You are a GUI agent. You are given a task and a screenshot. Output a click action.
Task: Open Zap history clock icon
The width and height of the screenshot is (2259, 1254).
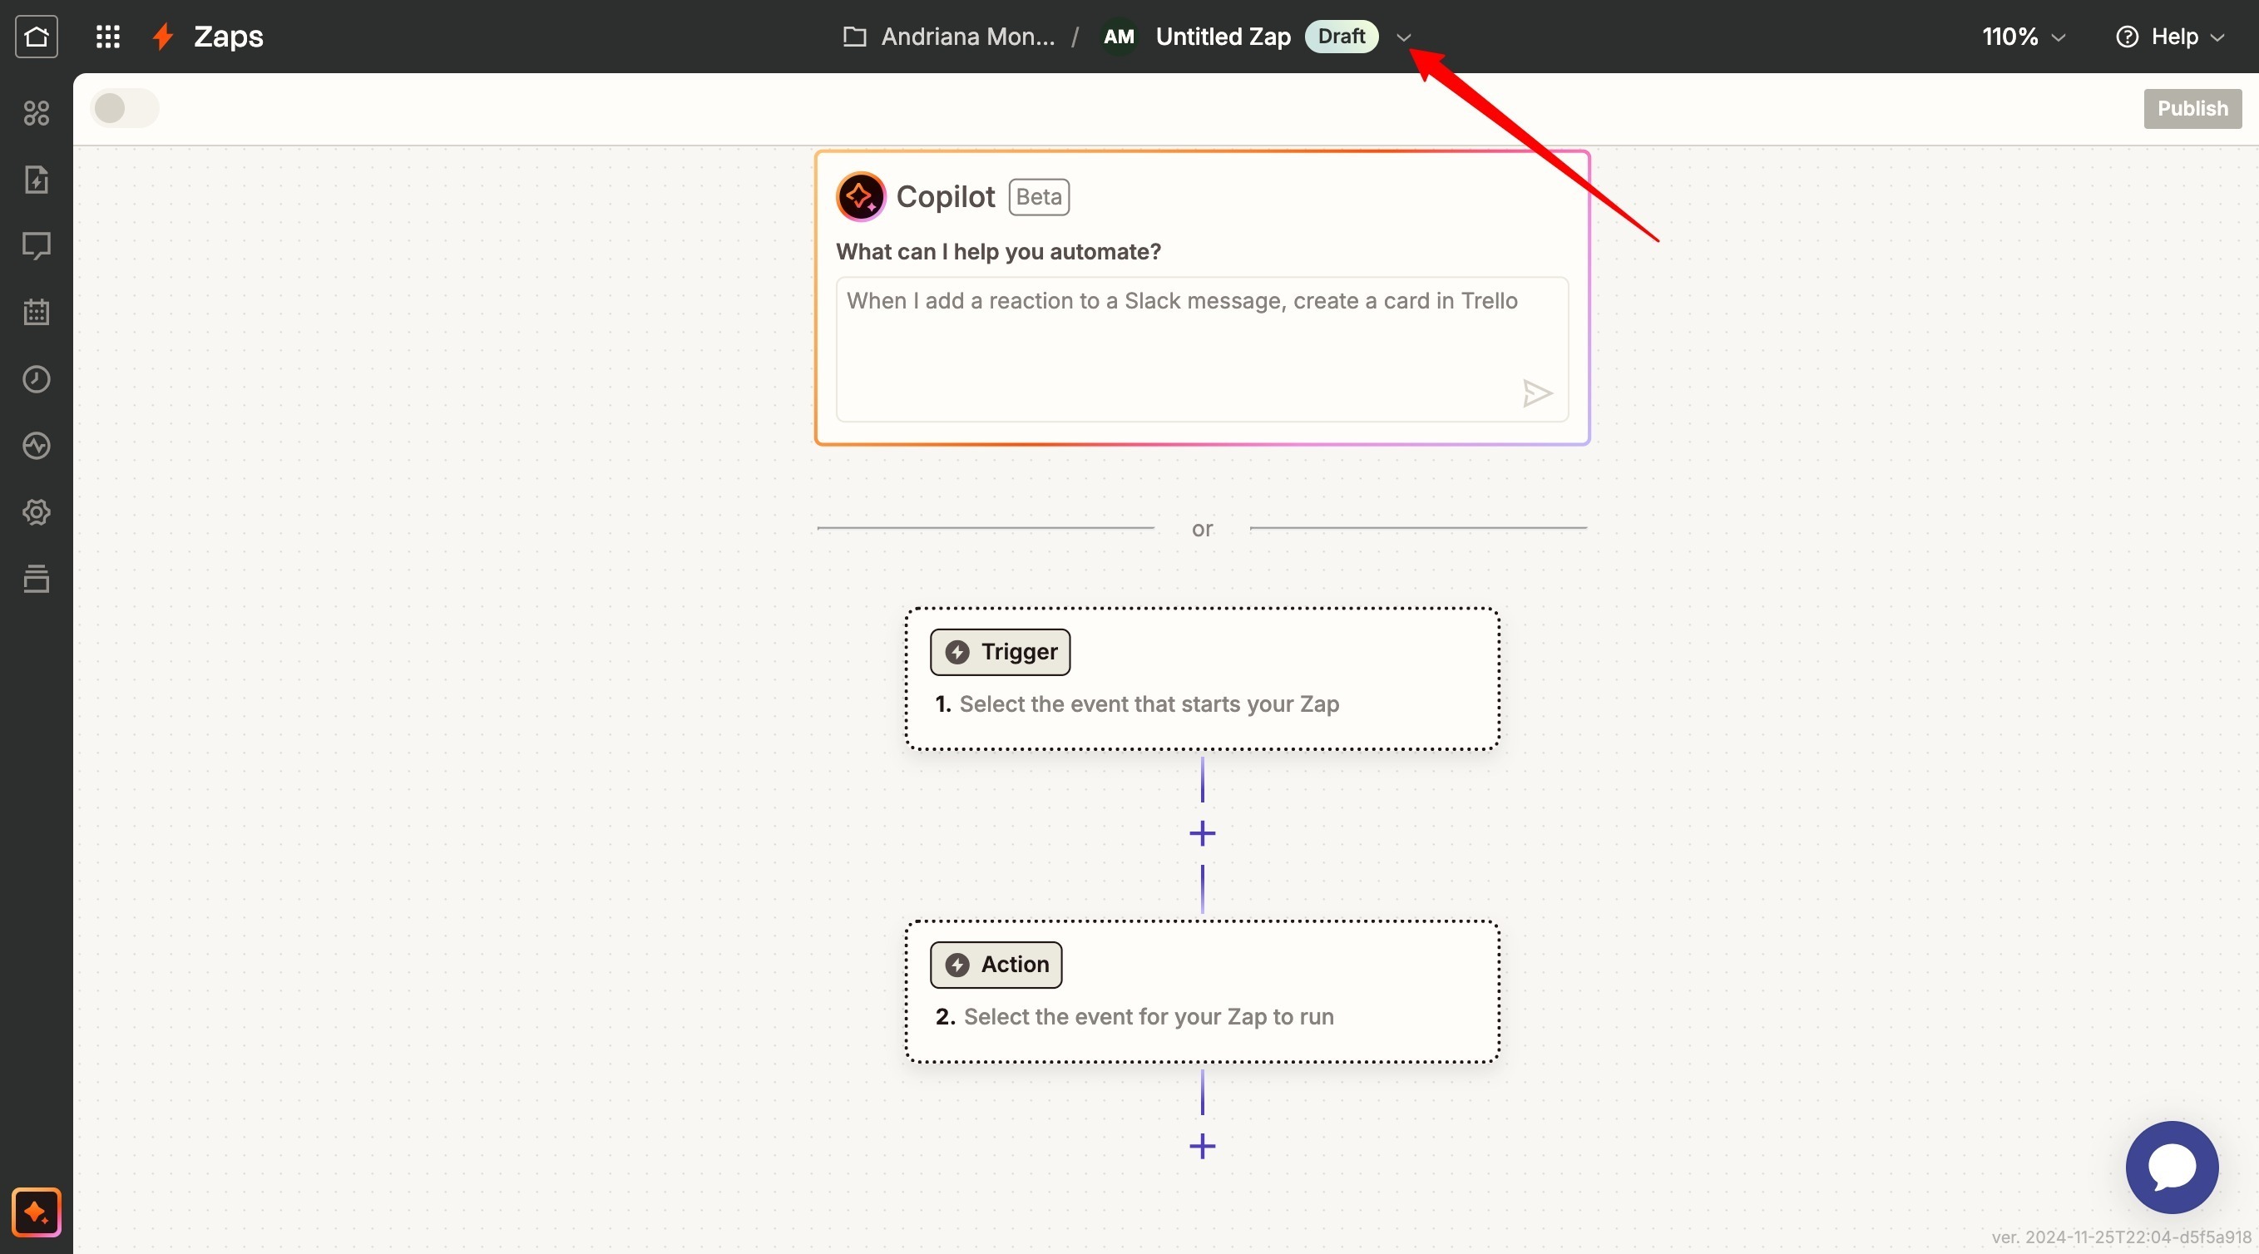(x=36, y=379)
